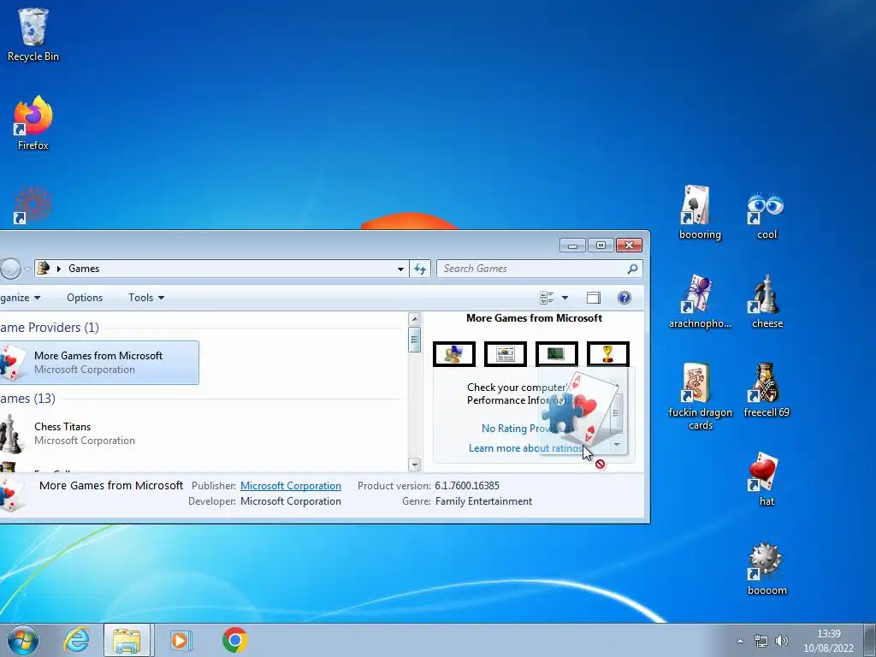Click the change view icon
The image size is (876, 657).
(547, 298)
